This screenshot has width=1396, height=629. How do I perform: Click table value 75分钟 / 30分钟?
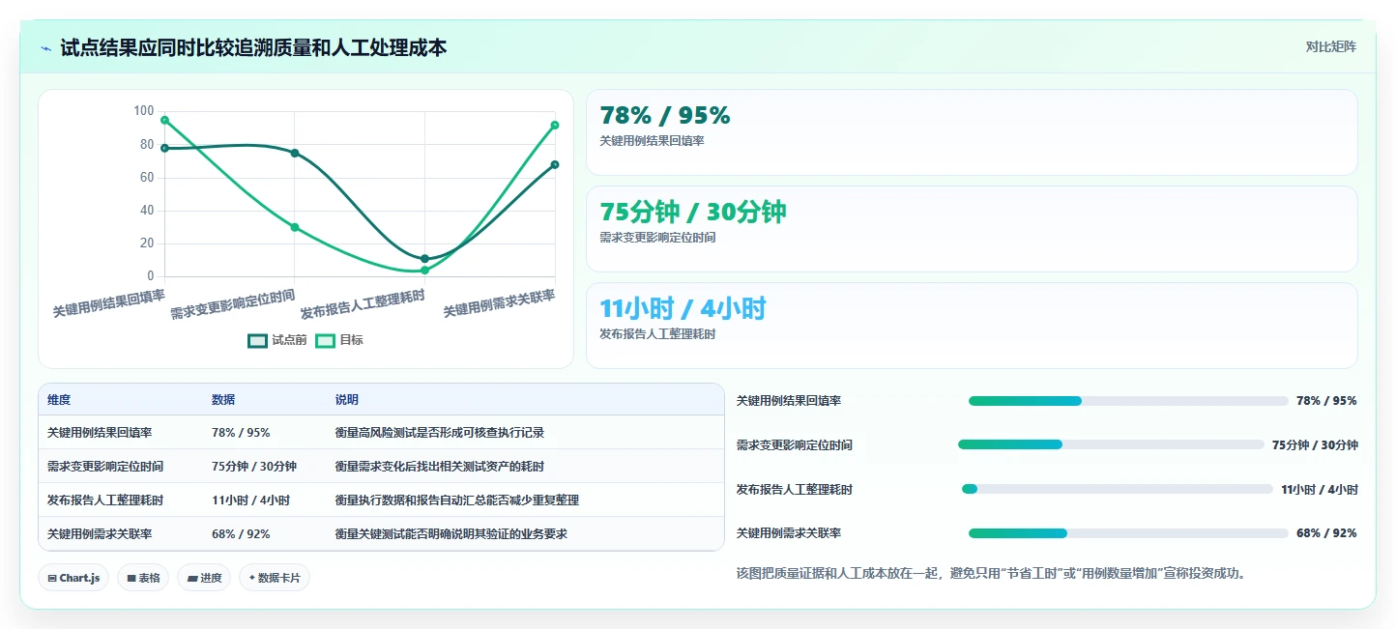[x=254, y=467]
